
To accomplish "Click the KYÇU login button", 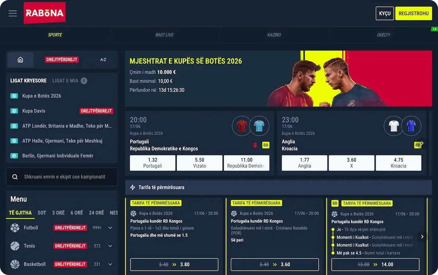I will [385, 14].
